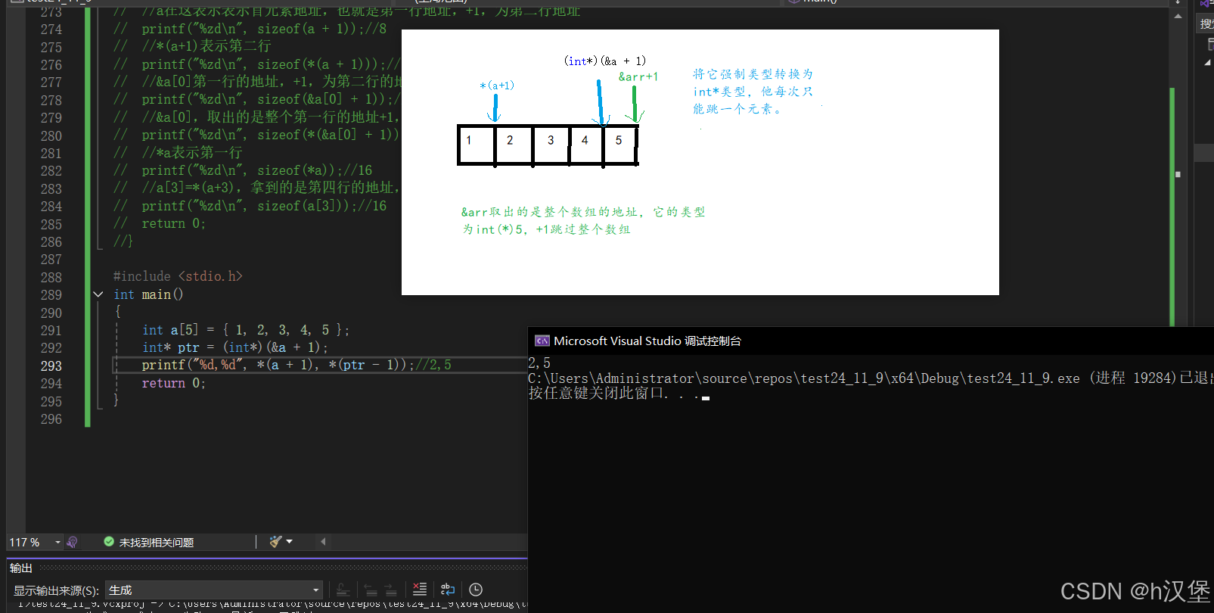Go to next message in Output toolbar
This screenshot has height=613, width=1214.
[x=390, y=590]
